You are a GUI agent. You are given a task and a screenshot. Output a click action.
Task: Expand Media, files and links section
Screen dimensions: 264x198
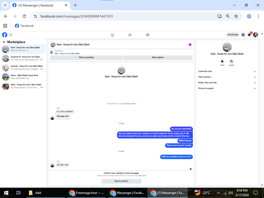point(227,82)
